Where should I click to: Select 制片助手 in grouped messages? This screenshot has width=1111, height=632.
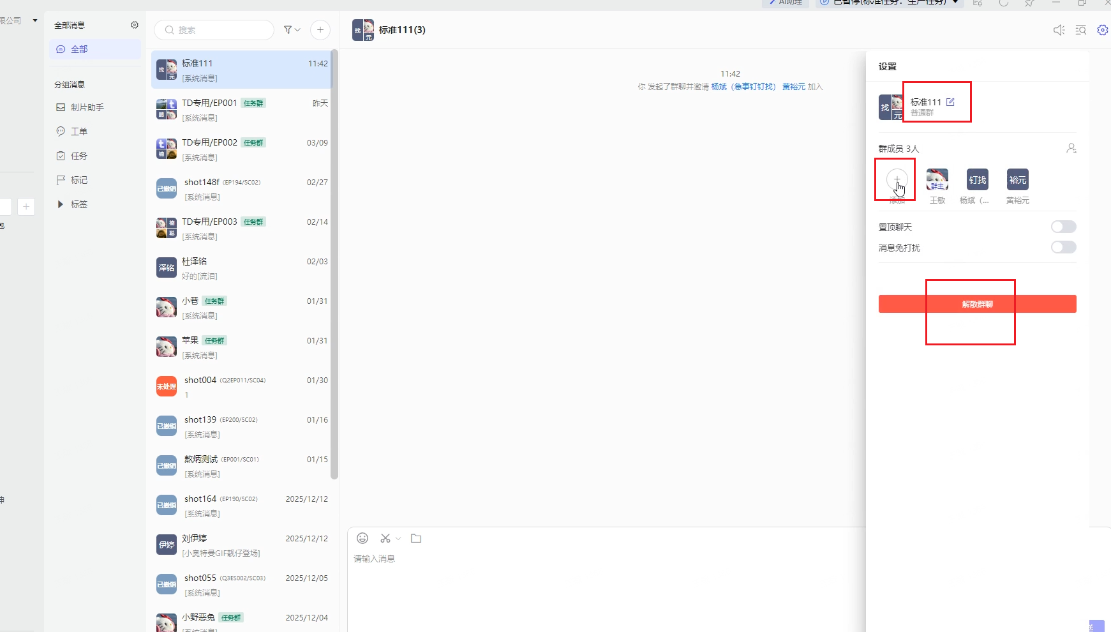click(x=87, y=107)
